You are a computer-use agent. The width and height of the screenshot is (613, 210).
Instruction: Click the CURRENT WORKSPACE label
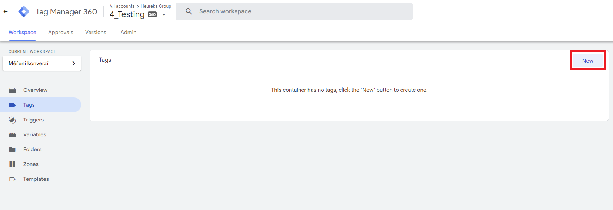(x=33, y=51)
